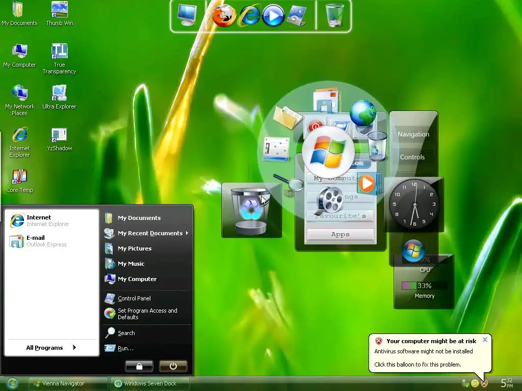Open Run... from Start menu
The height and width of the screenshot is (391, 522).
click(146, 348)
